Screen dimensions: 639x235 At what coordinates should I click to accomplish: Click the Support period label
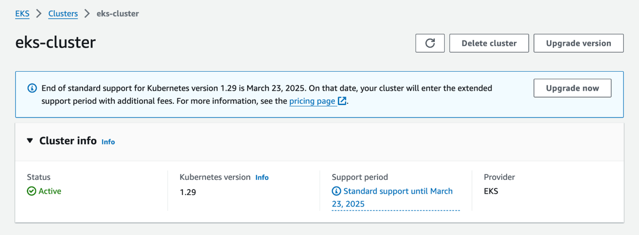[360, 177]
